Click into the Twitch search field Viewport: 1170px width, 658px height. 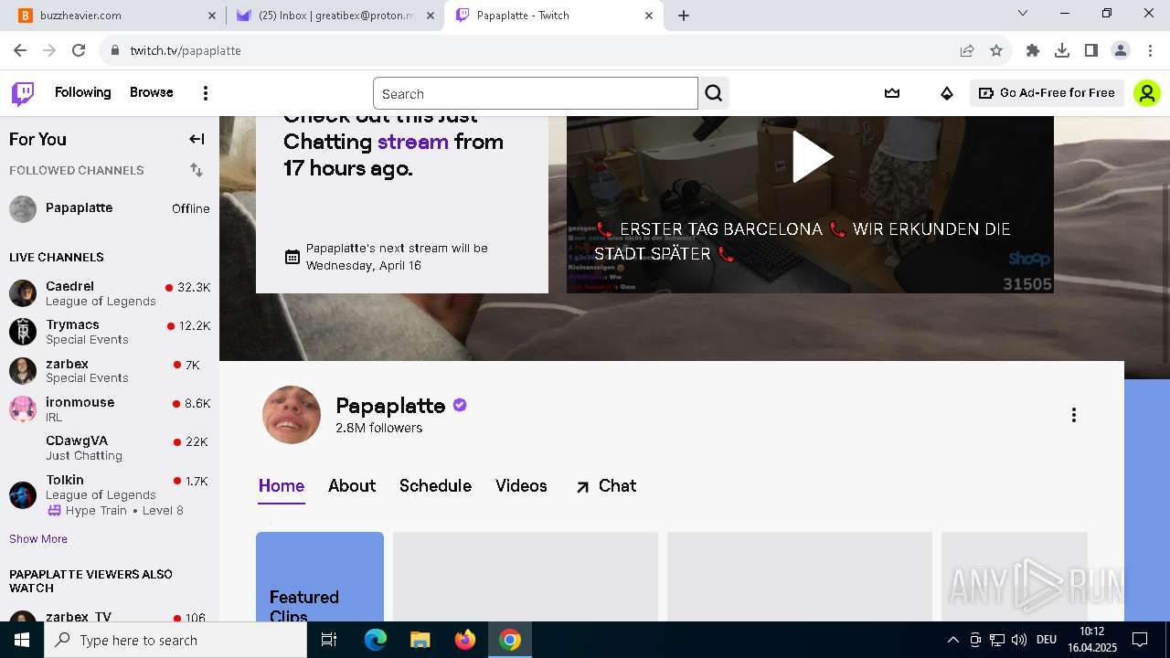point(536,93)
